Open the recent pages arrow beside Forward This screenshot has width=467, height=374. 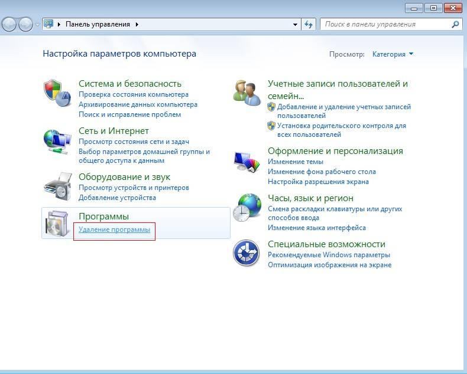click(37, 24)
